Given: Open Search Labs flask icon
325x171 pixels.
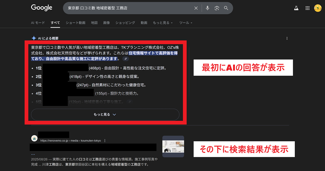Looking at the screenshot, I should 296,8.
